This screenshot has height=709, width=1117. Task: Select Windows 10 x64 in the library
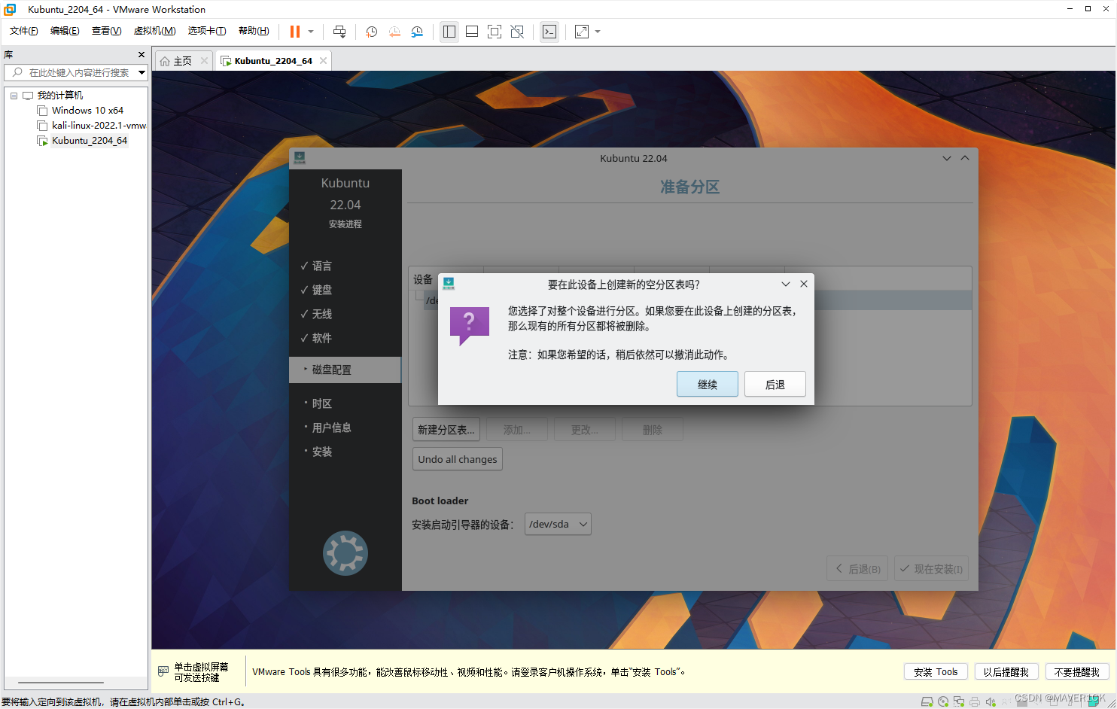click(87, 111)
